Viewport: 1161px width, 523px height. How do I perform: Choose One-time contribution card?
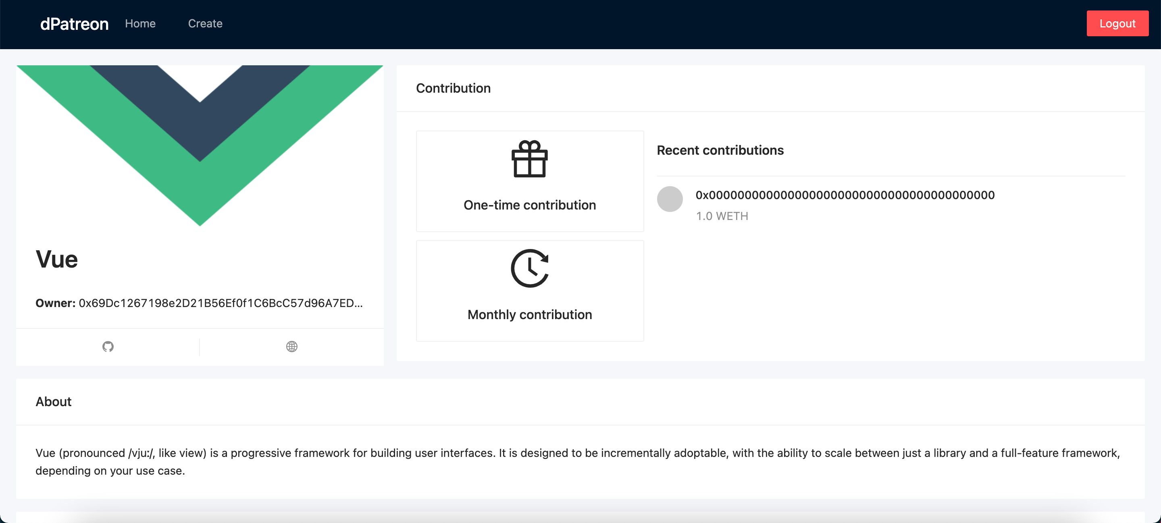tap(530, 181)
